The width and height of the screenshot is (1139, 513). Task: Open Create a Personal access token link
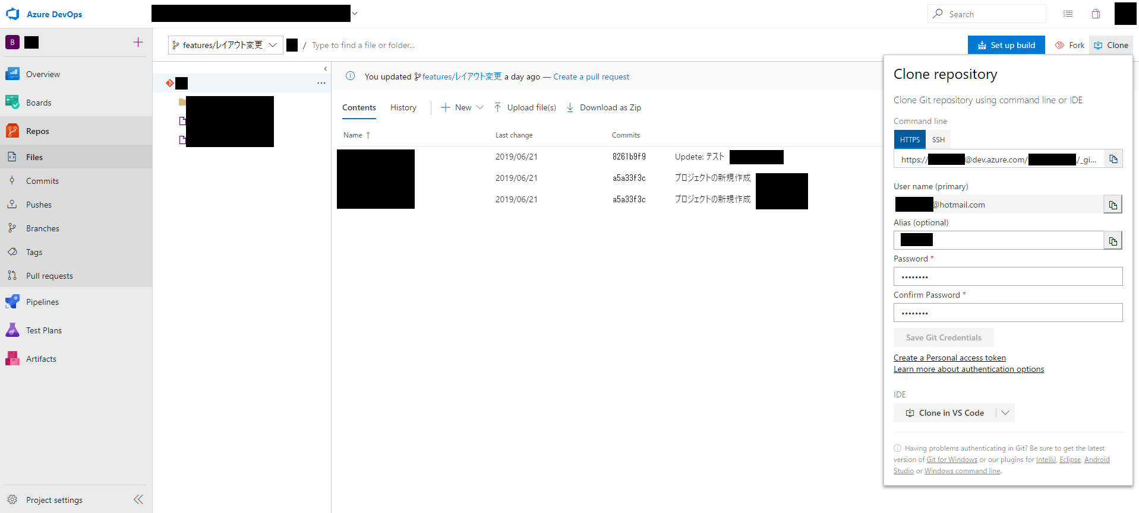click(949, 358)
